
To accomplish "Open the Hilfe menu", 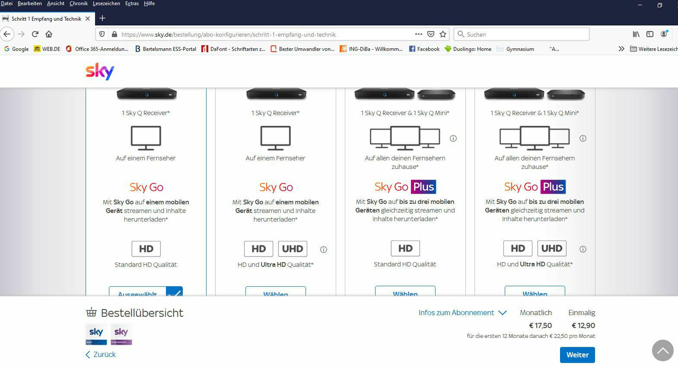I will tap(149, 3).
